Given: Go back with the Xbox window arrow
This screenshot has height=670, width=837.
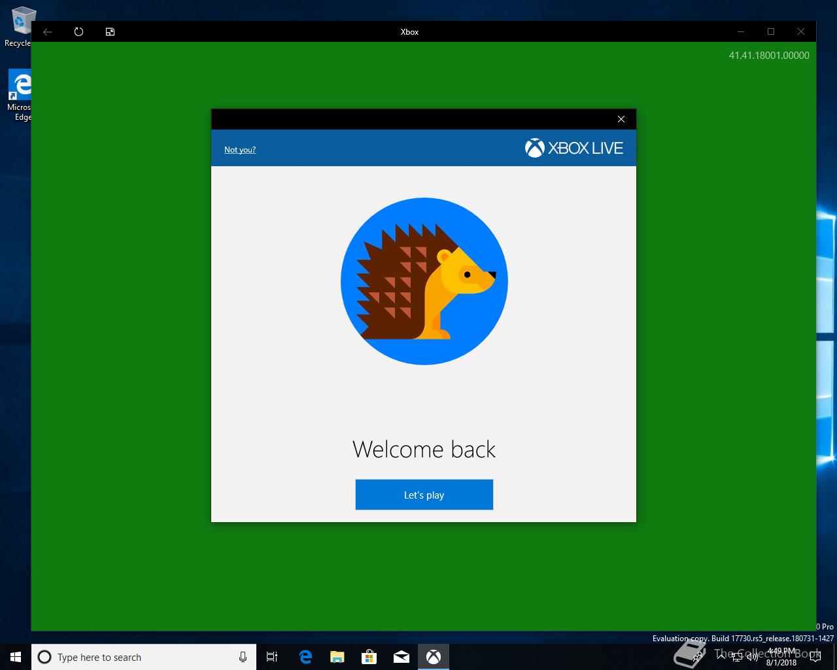Looking at the screenshot, I should tap(47, 31).
